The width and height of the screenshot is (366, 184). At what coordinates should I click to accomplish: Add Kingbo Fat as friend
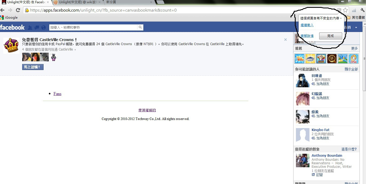click(321, 138)
